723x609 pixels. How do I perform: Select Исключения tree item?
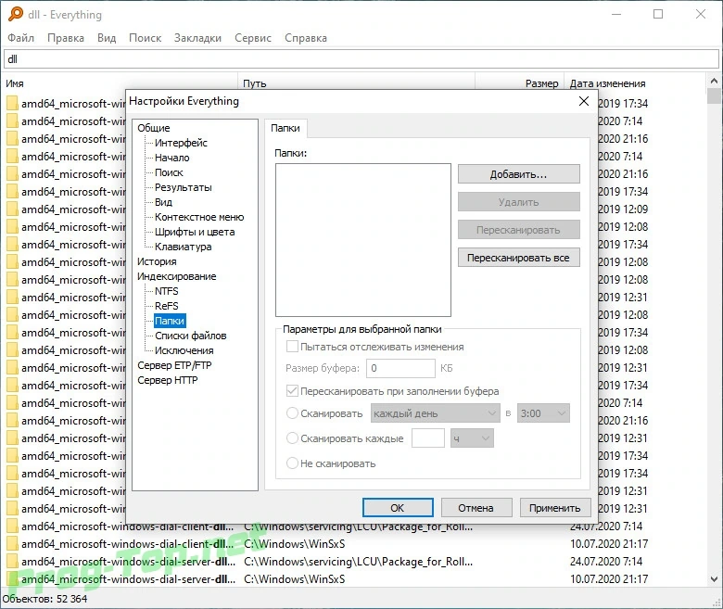coord(184,350)
